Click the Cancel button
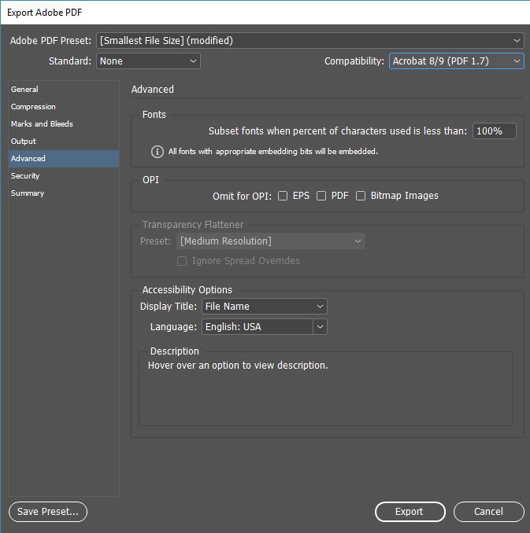This screenshot has width=530, height=533. (488, 512)
